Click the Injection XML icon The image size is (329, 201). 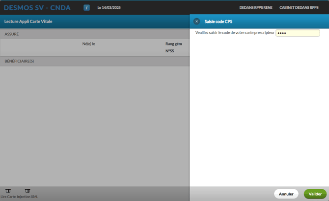tap(27, 191)
